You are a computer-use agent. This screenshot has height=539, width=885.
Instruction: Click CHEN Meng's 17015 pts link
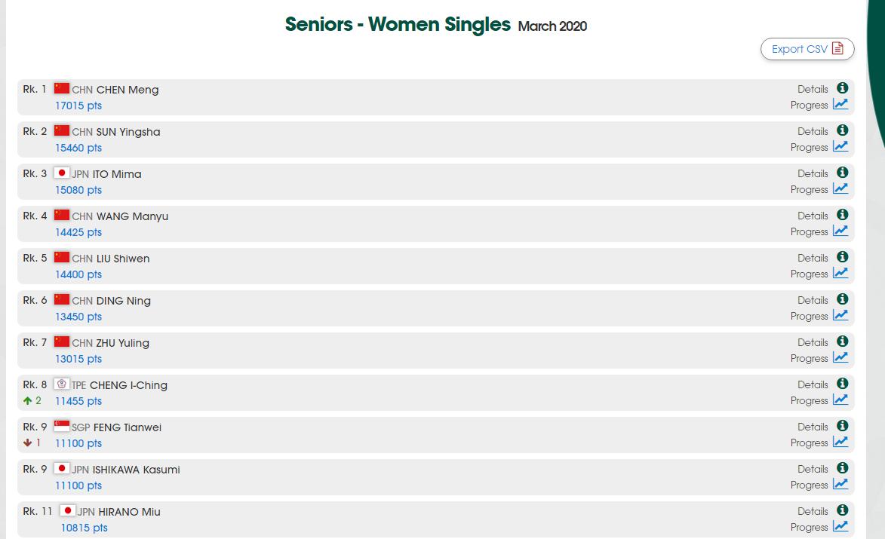[78, 106]
